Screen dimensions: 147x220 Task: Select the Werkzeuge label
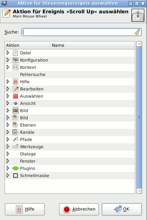32,147
